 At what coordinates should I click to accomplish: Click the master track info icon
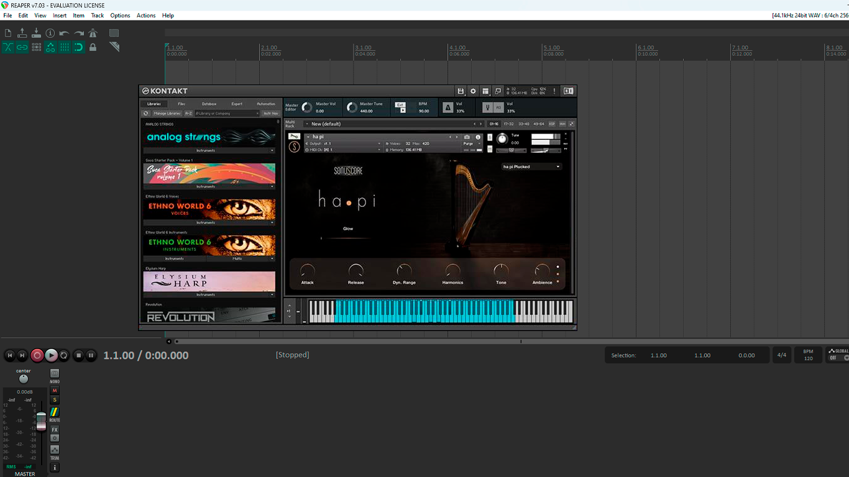[x=55, y=467]
